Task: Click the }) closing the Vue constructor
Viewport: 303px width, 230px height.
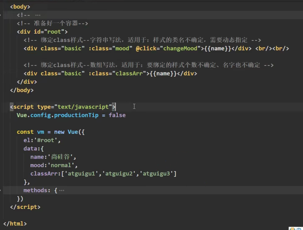Action: click(x=20, y=199)
